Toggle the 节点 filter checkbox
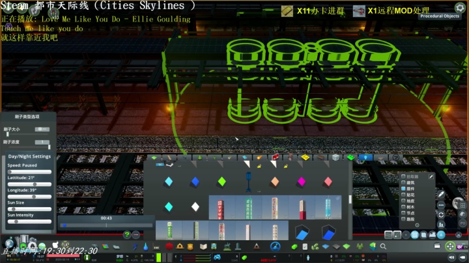 (x=403, y=213)
